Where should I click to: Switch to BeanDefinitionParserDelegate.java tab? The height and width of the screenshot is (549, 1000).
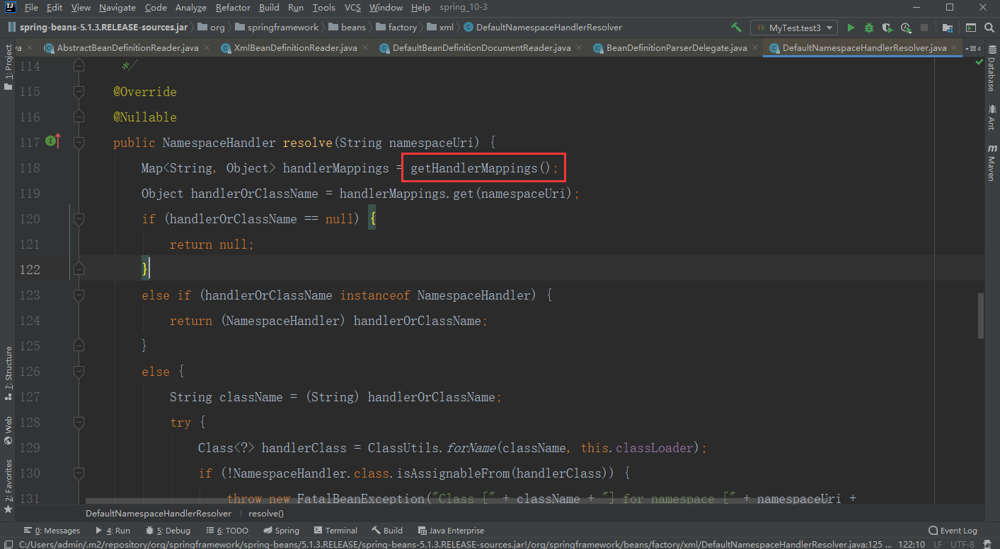676,48
